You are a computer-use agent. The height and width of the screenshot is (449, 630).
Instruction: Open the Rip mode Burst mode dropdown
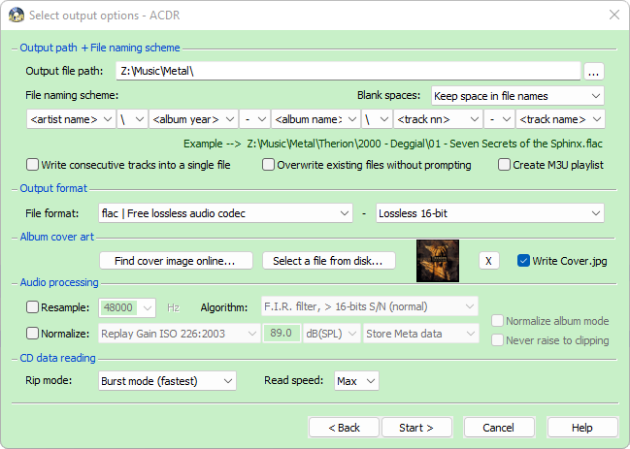167,381
